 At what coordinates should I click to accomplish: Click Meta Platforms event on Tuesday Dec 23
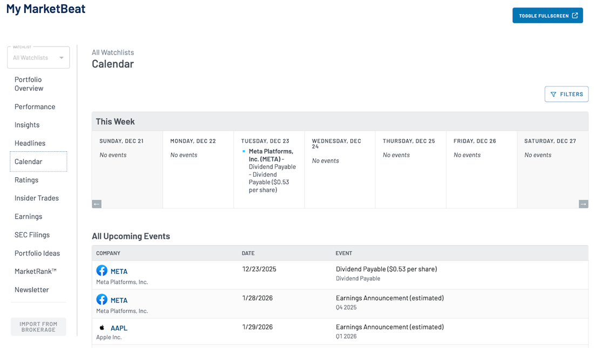tap(272, 171)
